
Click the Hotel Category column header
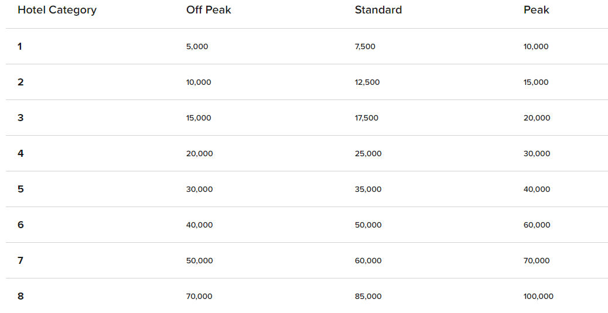57,10
